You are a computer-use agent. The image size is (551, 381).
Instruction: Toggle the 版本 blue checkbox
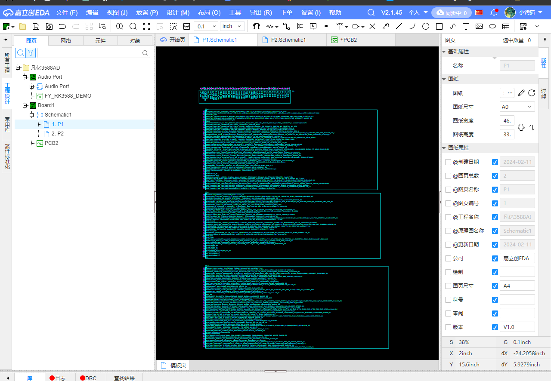(495, 327)
